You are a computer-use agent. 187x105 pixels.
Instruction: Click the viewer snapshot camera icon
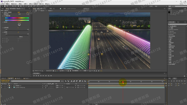click(54, 71)
